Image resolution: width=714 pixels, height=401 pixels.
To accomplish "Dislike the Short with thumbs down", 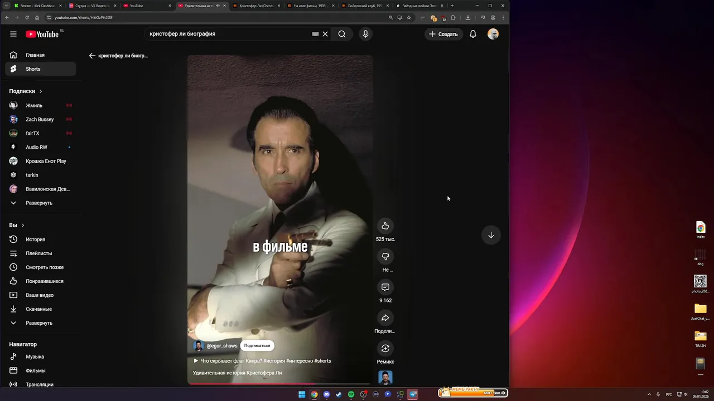I will pos(385,256).
